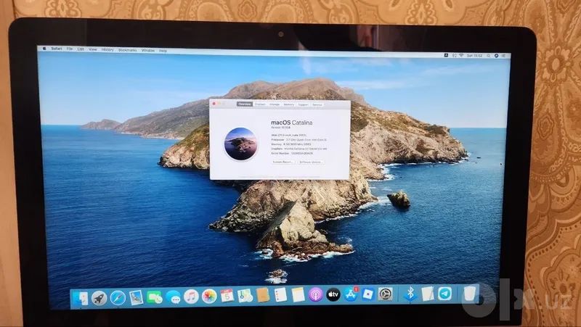
Task: Open the Bookmarks menu
Action: [x=128, y=50]
